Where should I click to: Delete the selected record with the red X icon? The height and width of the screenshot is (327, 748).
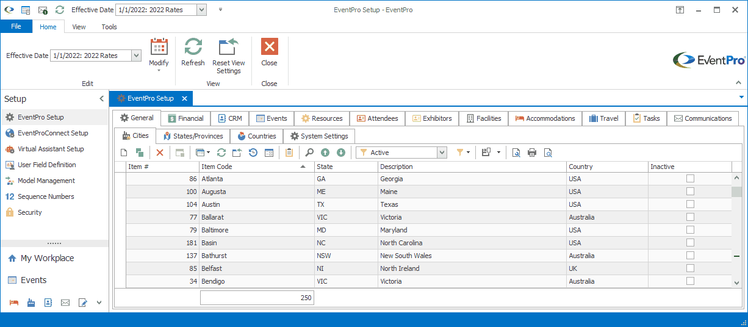coord(160,153)
